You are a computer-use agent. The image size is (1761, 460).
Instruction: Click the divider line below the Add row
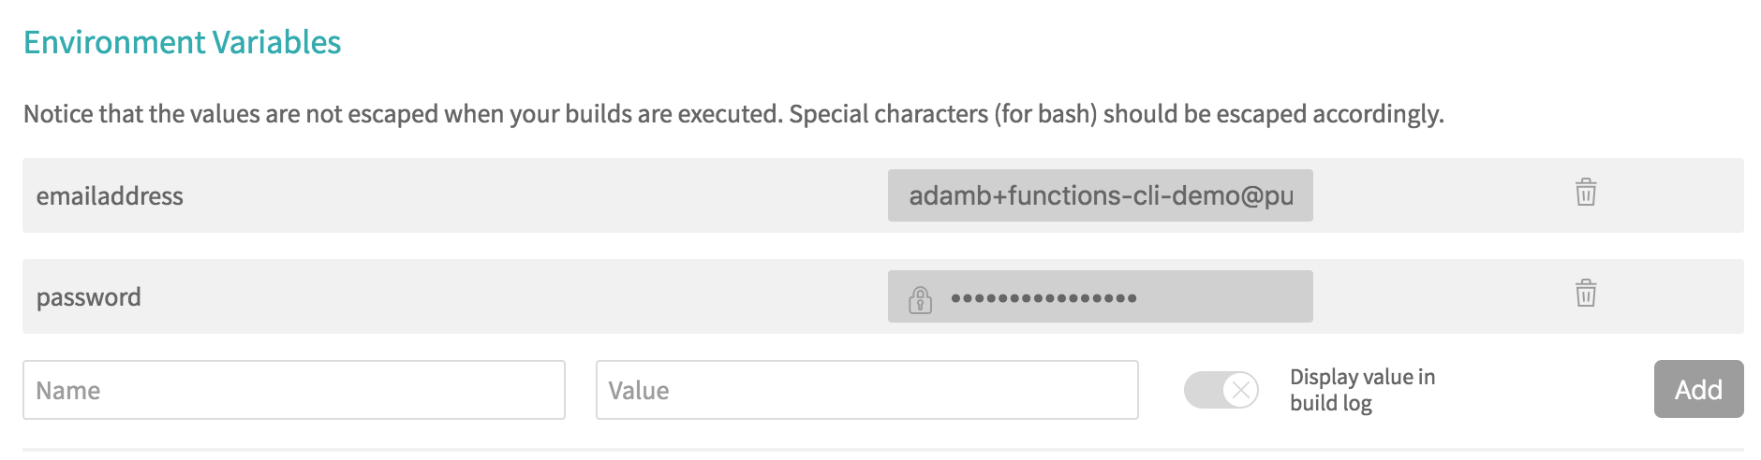[x=880, y=450]
